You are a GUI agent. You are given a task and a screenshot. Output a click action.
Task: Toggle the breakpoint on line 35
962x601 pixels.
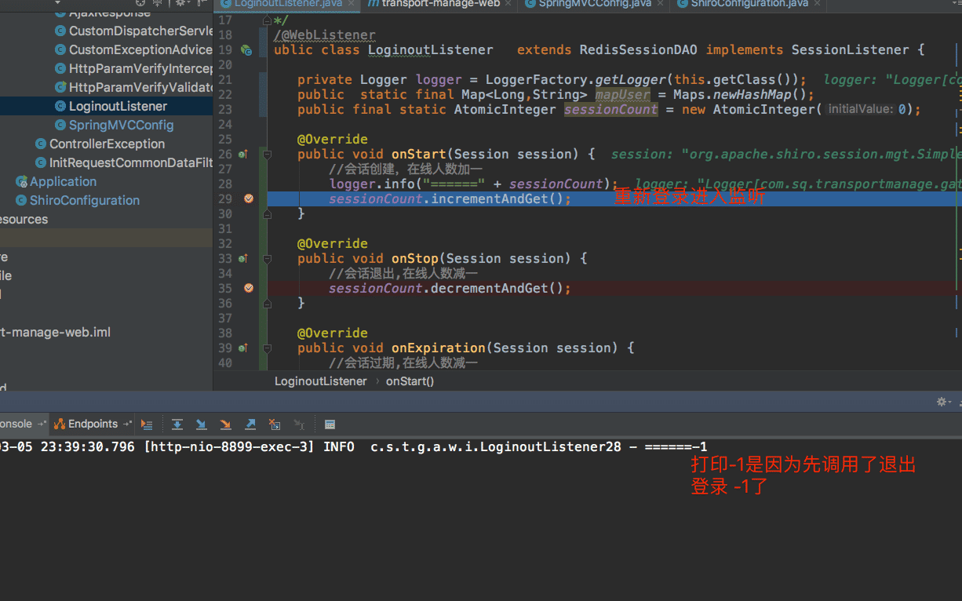[x=249, y=288]
